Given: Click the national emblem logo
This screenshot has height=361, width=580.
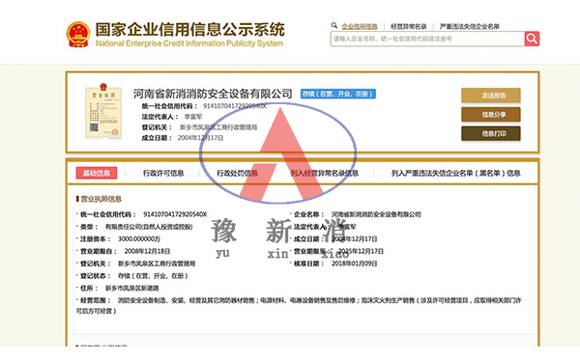Looking at the screenshot, I should [x=78, y=34].
